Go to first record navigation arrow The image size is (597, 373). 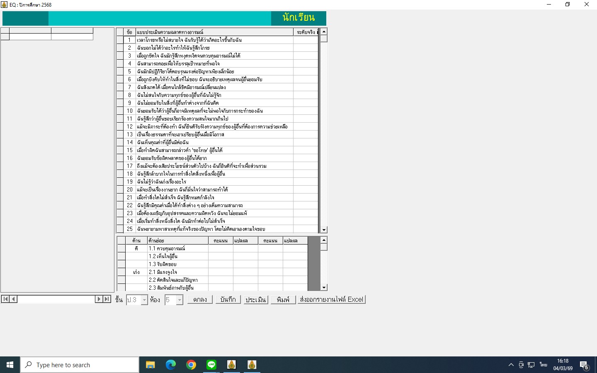pos(5,299)
